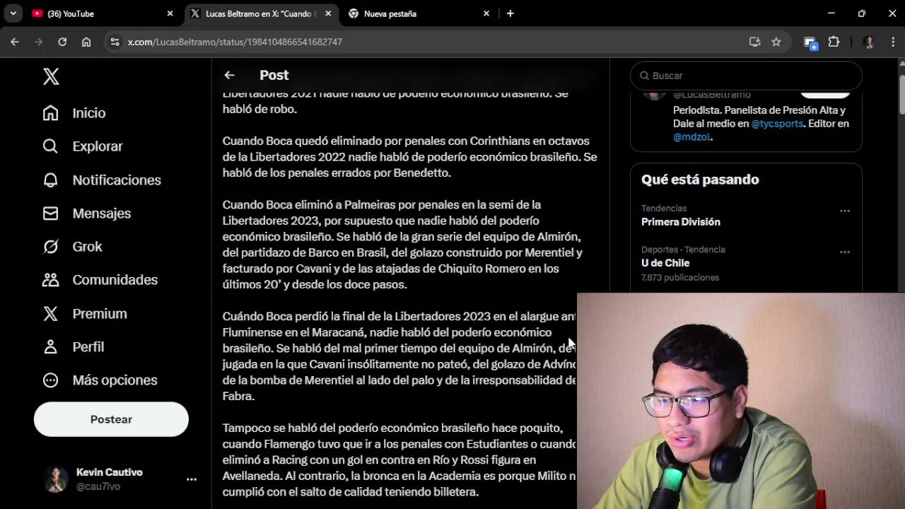905x509 pixels.
Task: Click '7.873 publicaciones' text
Action: click(680, 278)
